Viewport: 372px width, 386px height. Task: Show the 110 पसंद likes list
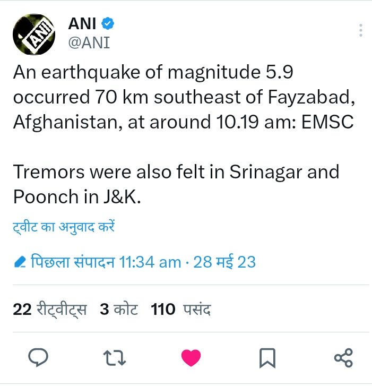tap(181, 310)
